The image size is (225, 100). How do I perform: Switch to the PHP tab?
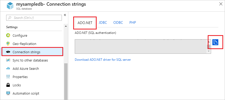(132, 22)
